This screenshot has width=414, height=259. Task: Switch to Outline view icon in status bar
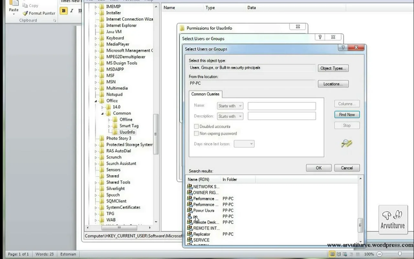(x=351, y=254)
